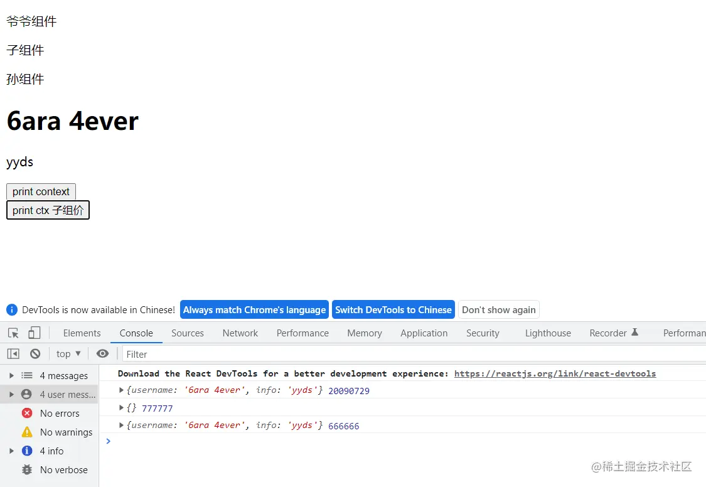Expand the 4 user messages group
The height and width of the screenshot is (487, 706).
pyautogui.click(x=12, y=394)
